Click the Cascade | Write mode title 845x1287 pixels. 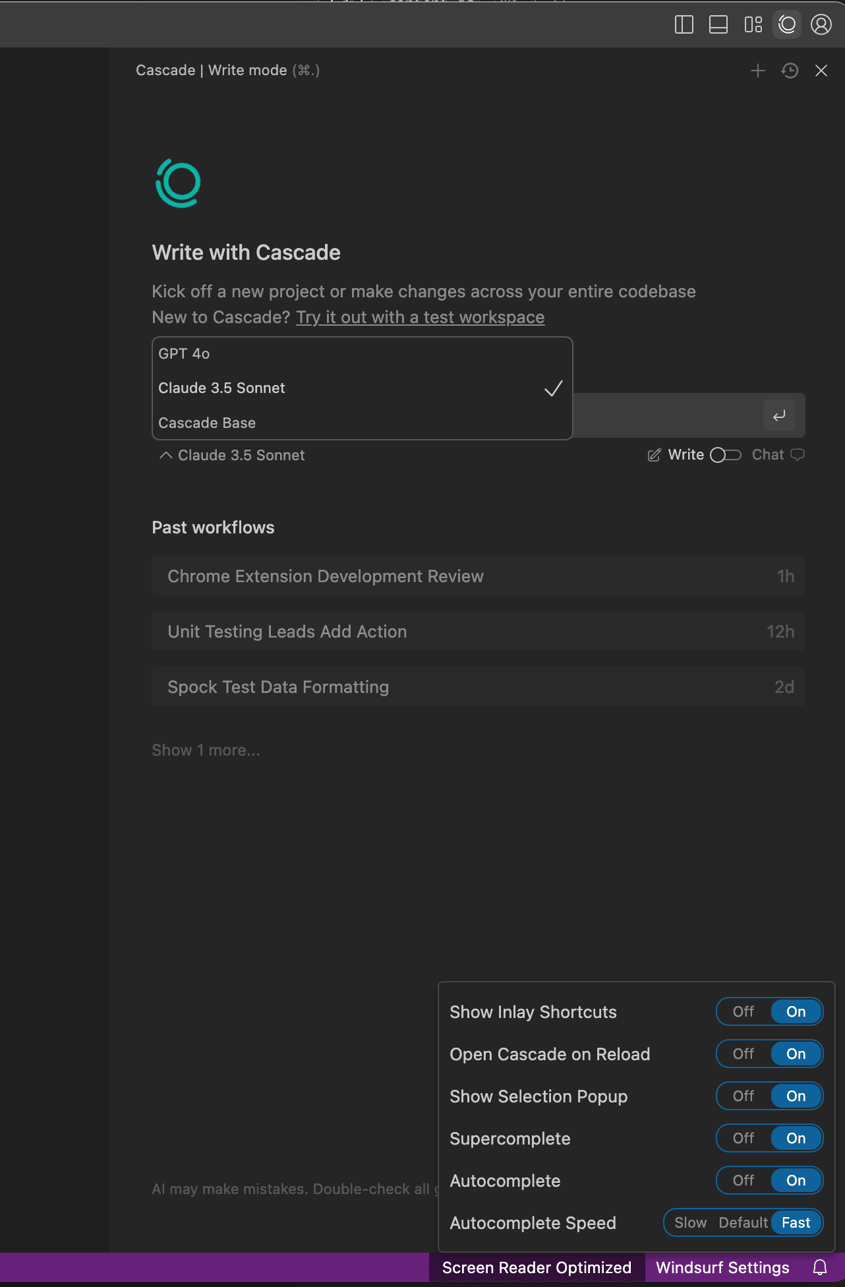click(227, 71)
